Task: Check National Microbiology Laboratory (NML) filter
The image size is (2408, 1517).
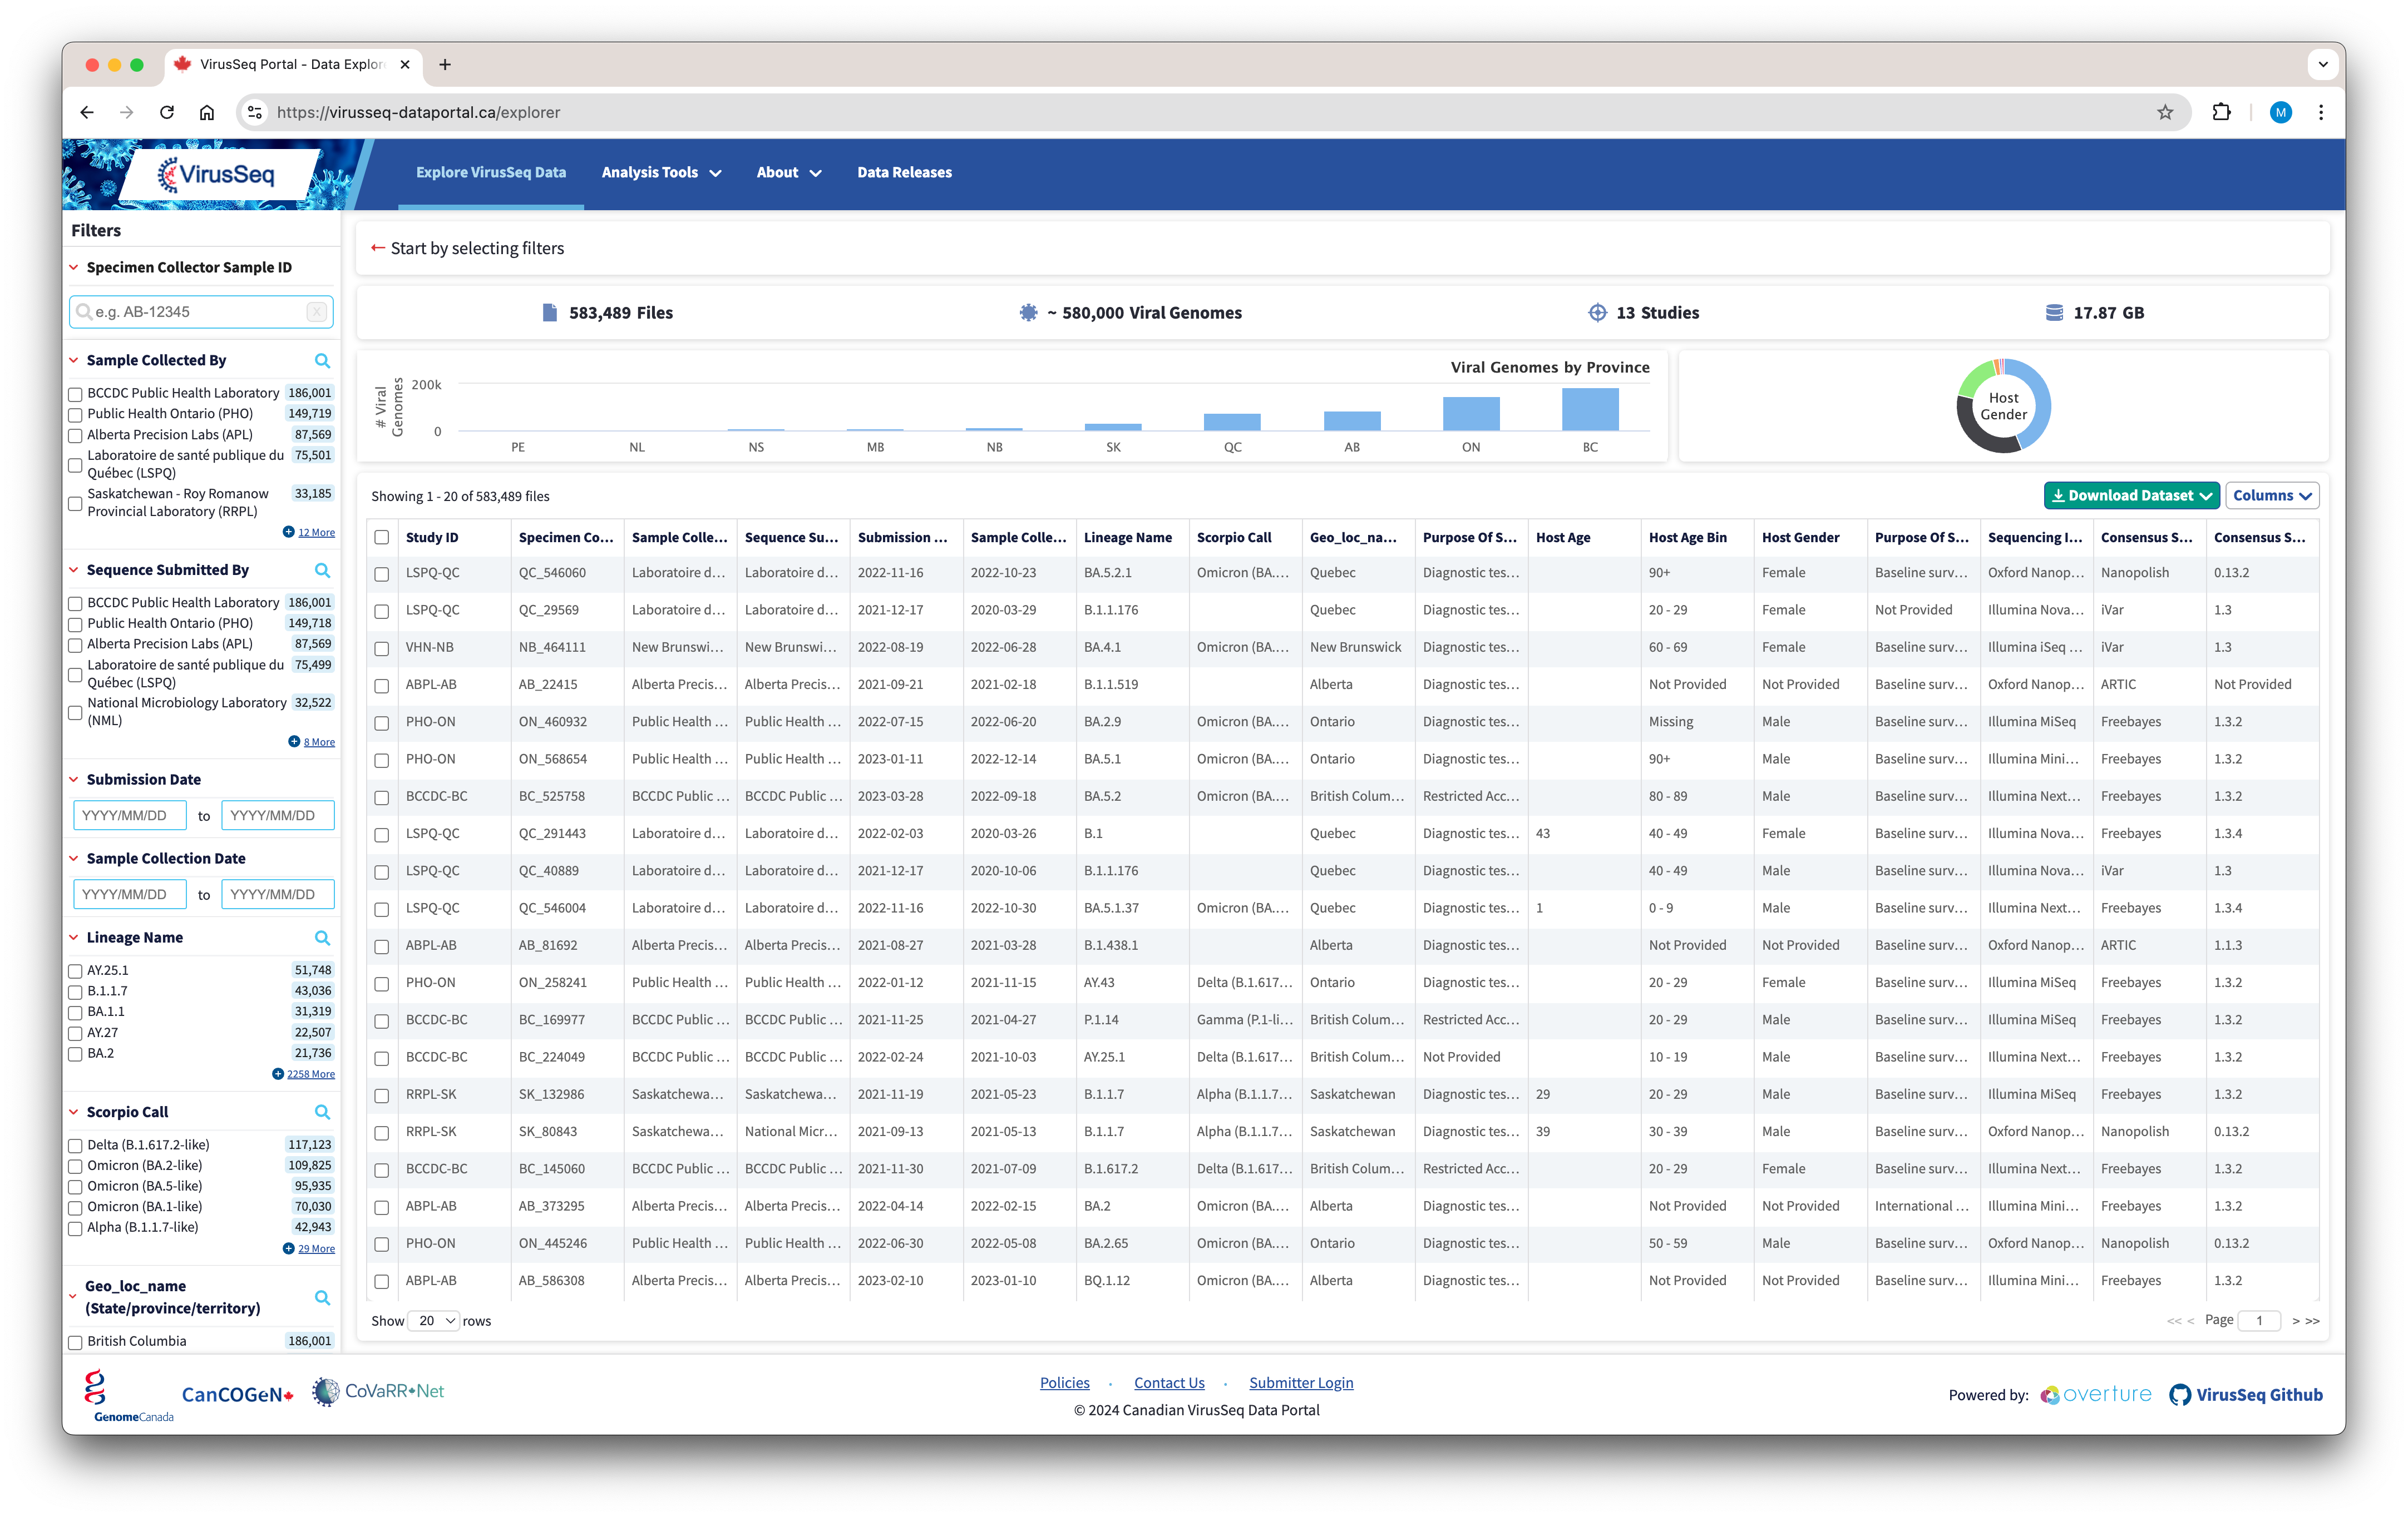Action: click(75, 712)
